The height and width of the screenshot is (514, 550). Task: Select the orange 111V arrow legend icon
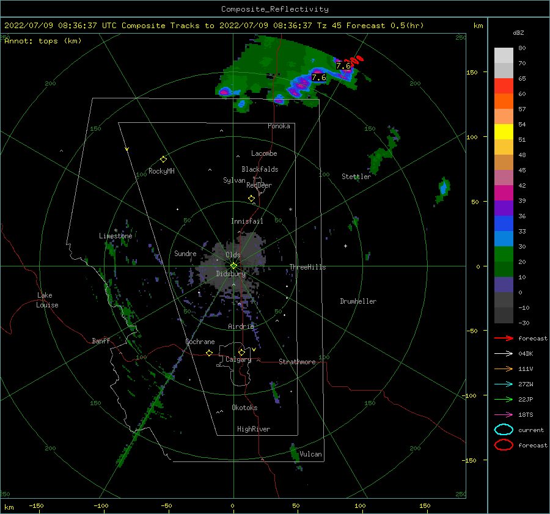pyautogui.click(x=504, y=369)
